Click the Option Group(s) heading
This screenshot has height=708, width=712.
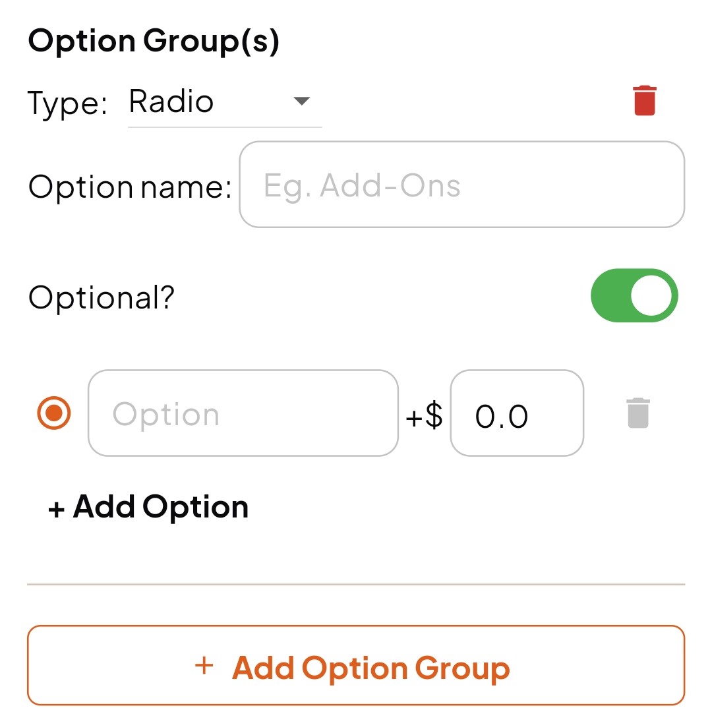click(x=154, y=41)
